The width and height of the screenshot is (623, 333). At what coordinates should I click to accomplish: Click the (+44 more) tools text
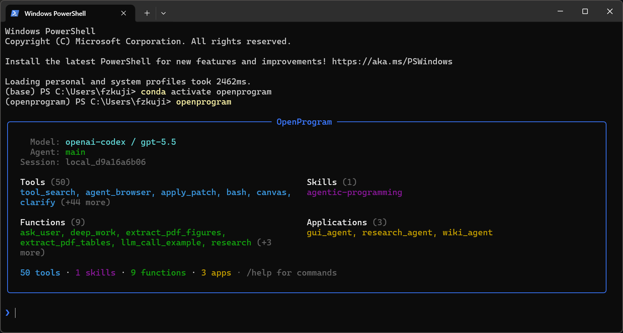pos(86,202)
